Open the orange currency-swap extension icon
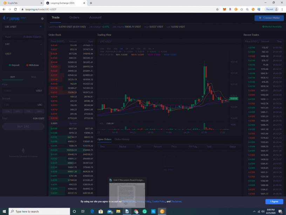The width and height of the screenshot is (286, 215). 253,9
